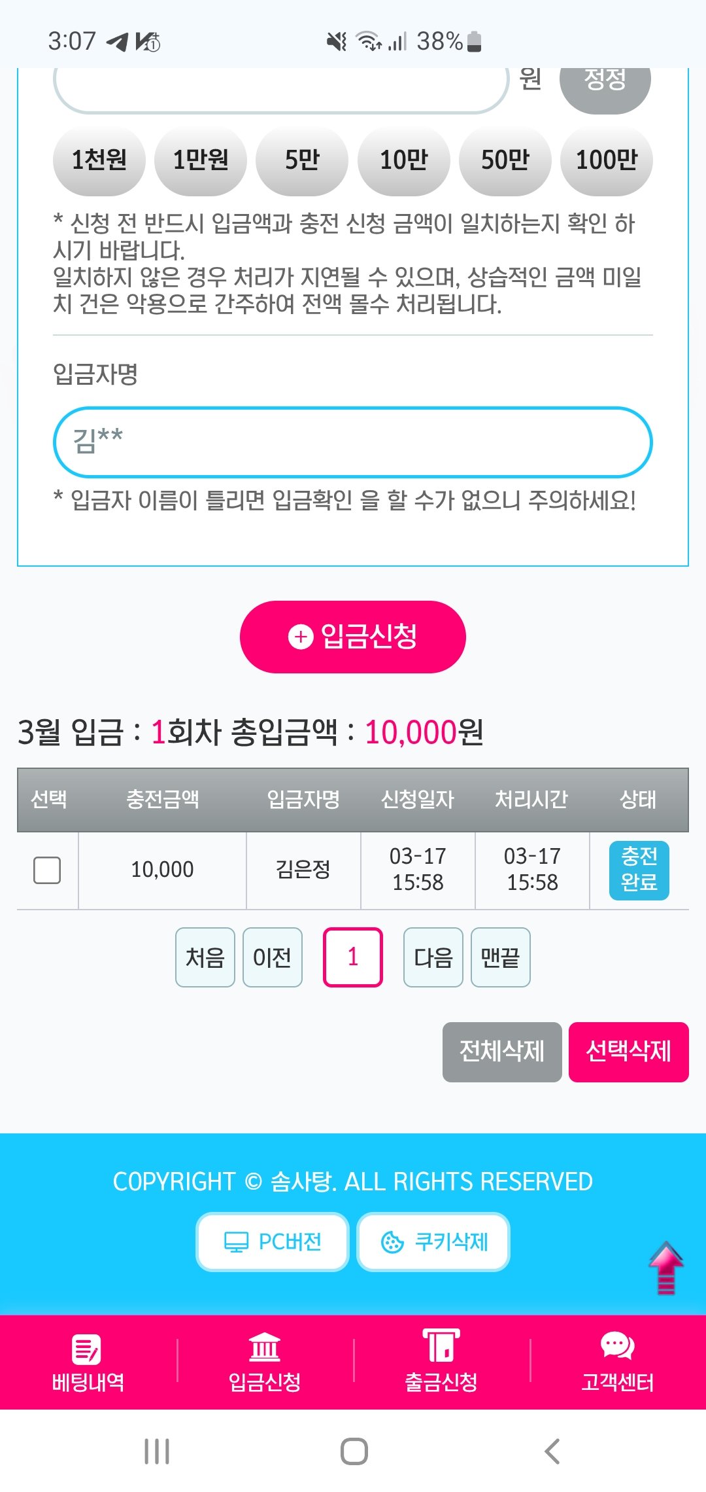Tap the 선택삭제 delete selected button
The height and width of the screenshot is (1492, 706).
(628, 1052)
